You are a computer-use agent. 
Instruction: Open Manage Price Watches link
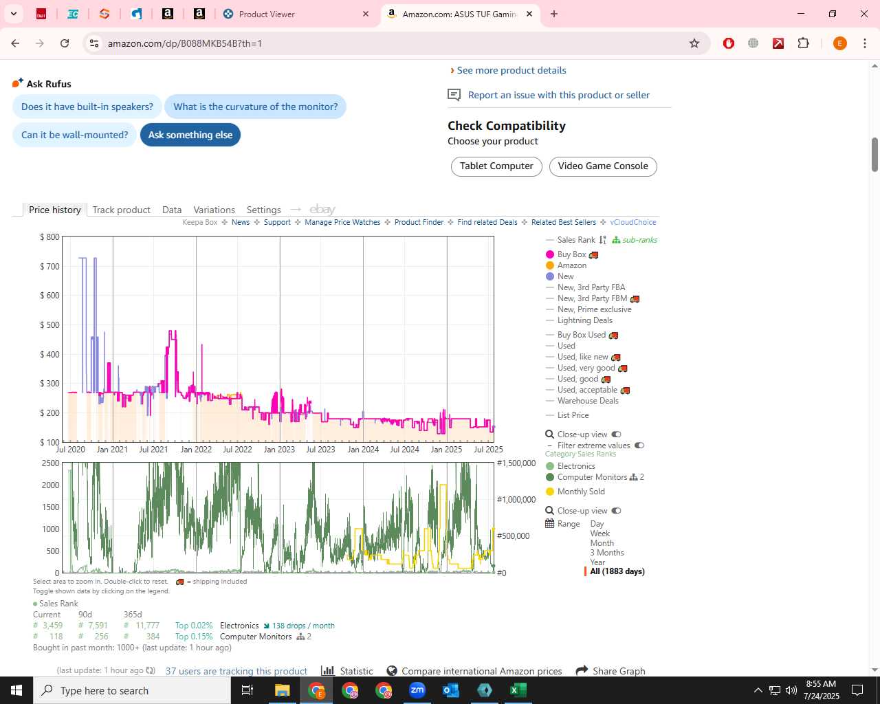342,222
